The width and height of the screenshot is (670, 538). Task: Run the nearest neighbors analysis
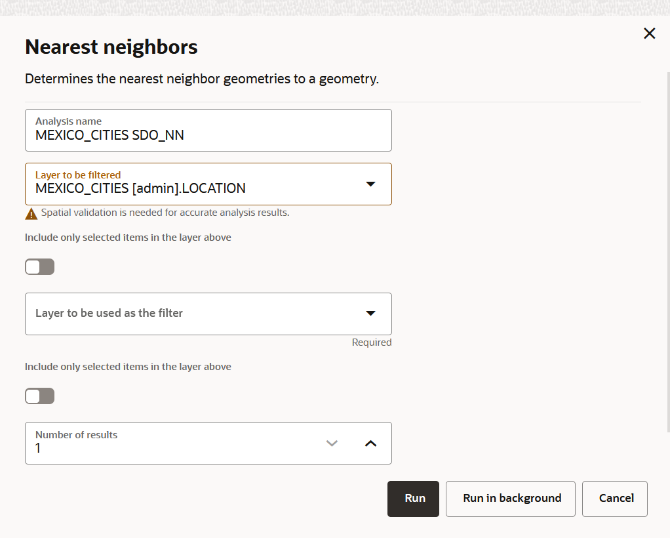pos(413,499)
